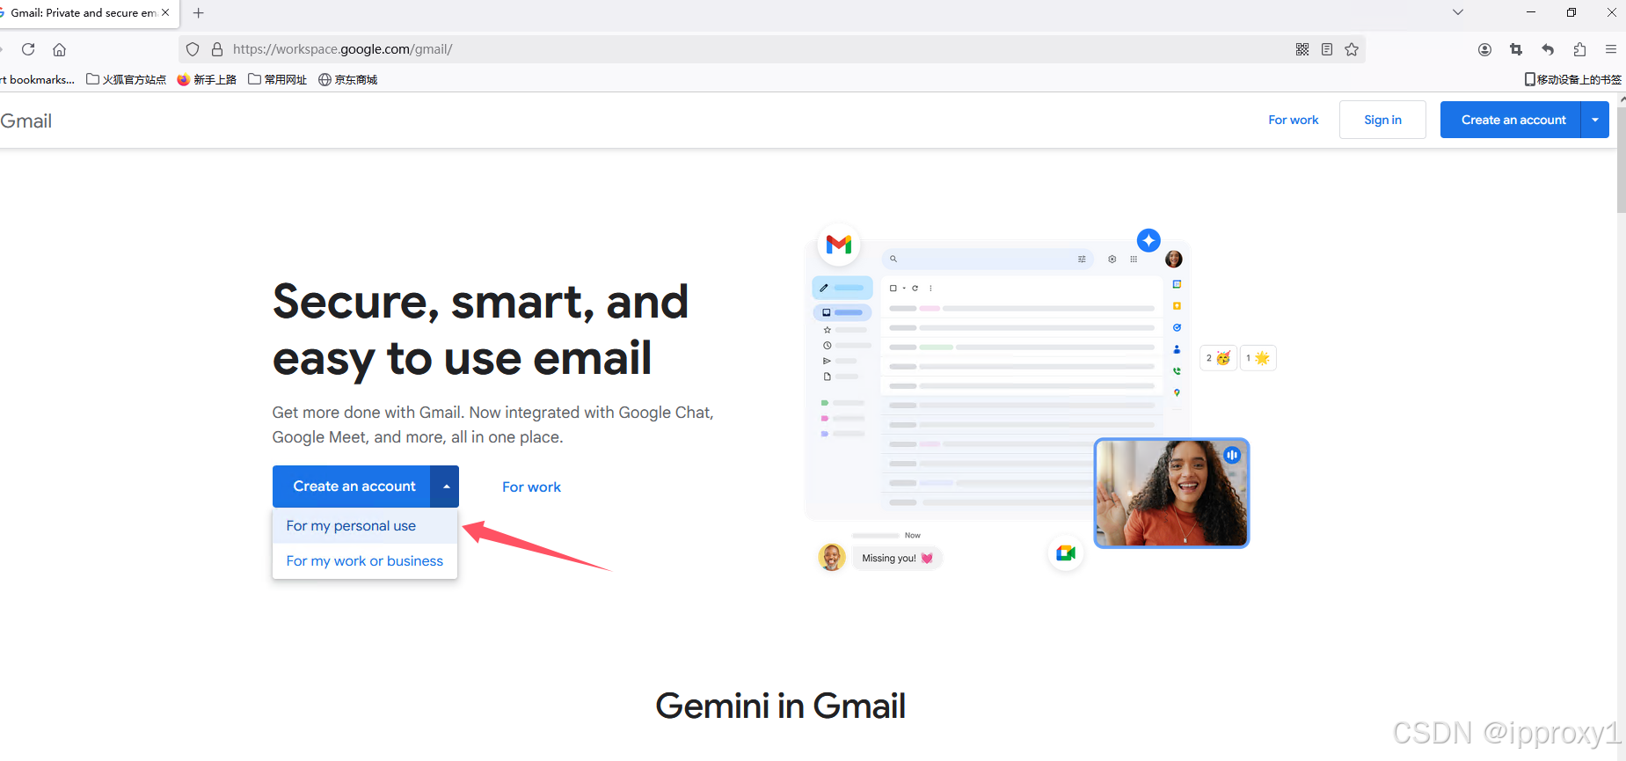Click the smiling woman video call thumbnail
The height and width of the screenshot is (761, 1626).
click(1171, 493)
